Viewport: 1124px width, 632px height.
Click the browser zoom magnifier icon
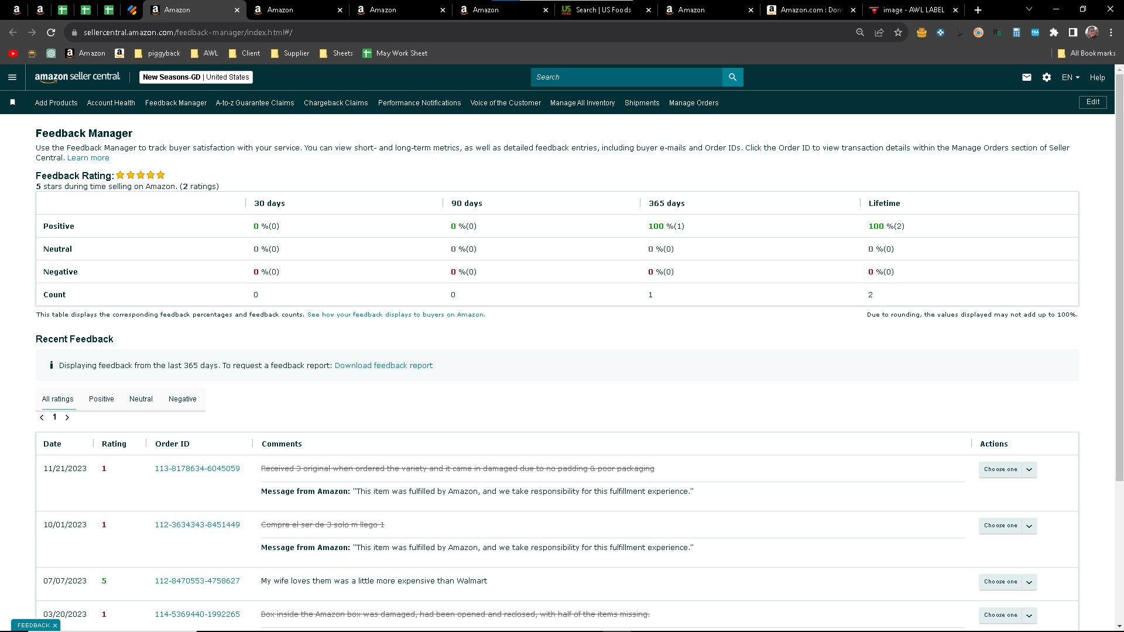[x=860, y=33]
